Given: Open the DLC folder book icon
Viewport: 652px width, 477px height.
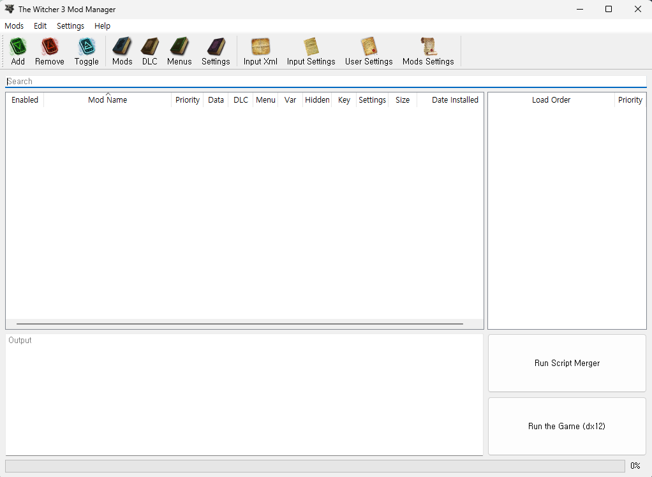Looking at the screenshot, I should [150, 47].
